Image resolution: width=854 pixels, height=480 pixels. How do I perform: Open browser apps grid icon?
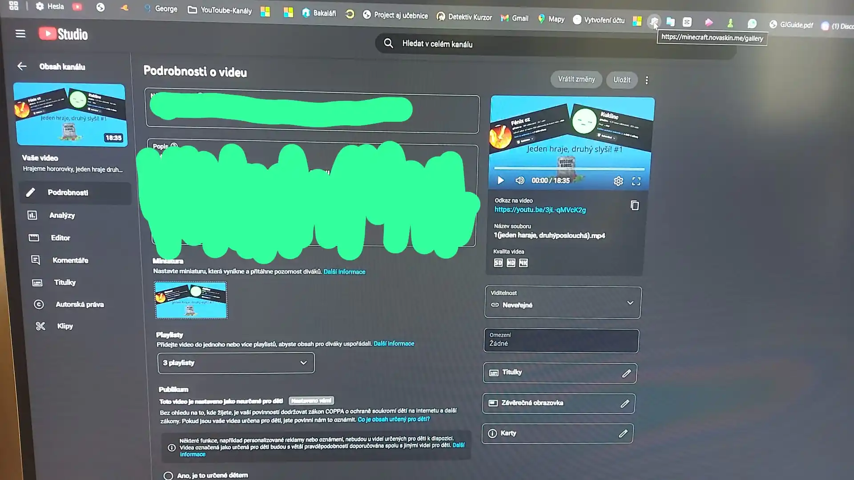[14, 6]
